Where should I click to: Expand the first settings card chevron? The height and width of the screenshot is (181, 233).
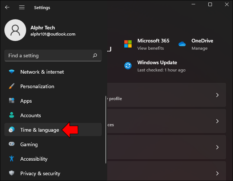click(217, 95)
